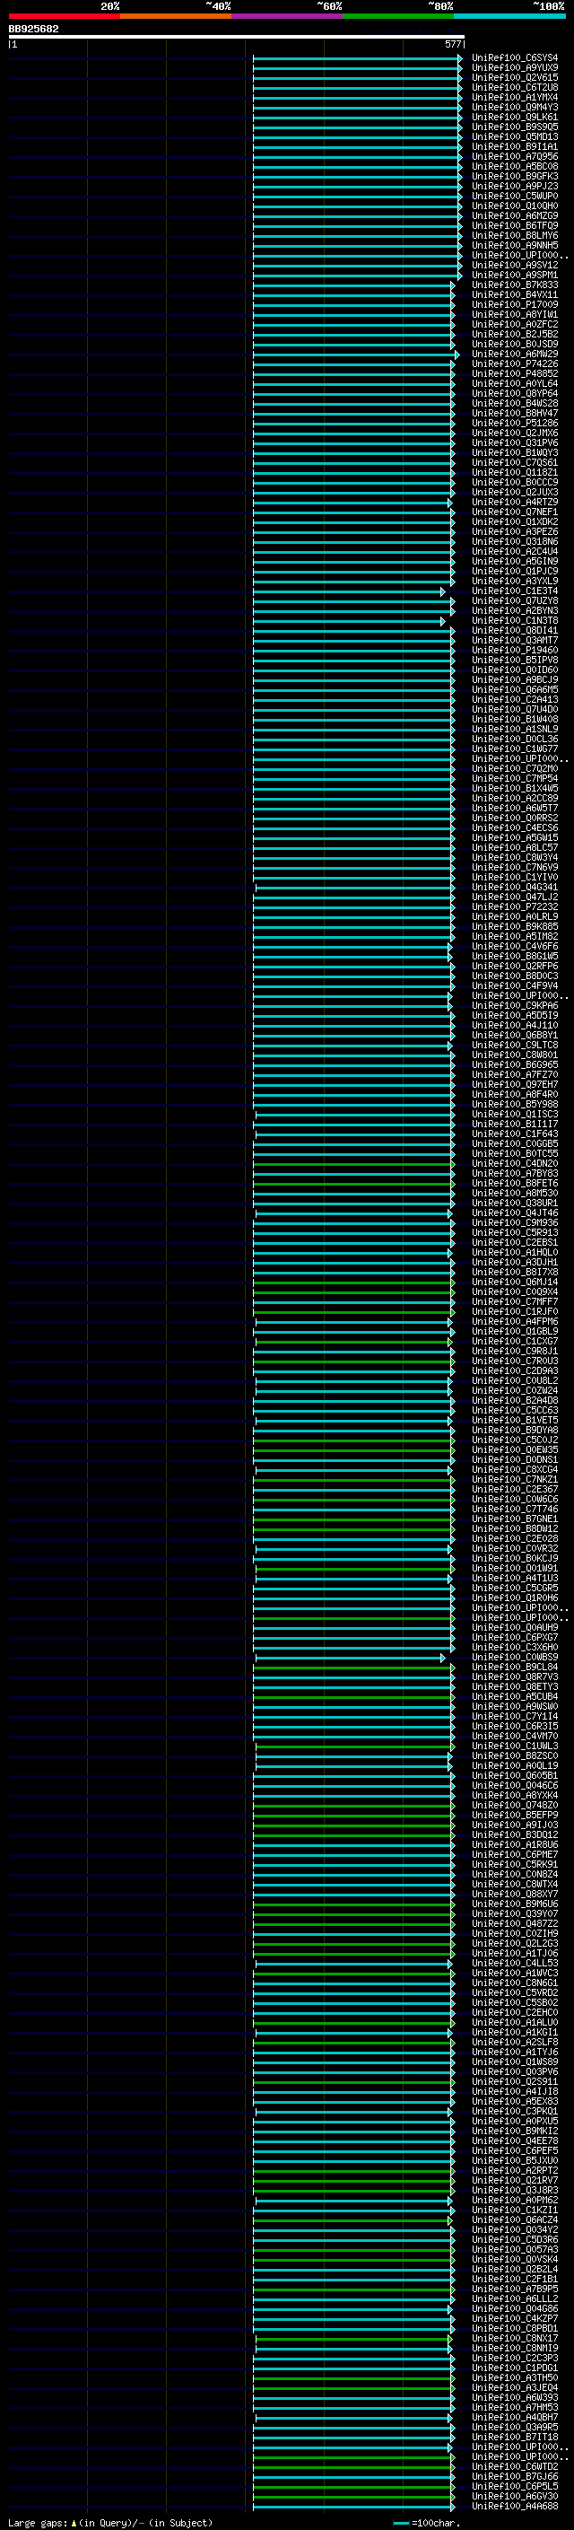This screenshot has width=574, height=2530.
Task: Select hit label UniRef100_B9S9Q5
Action: (514, 127)
